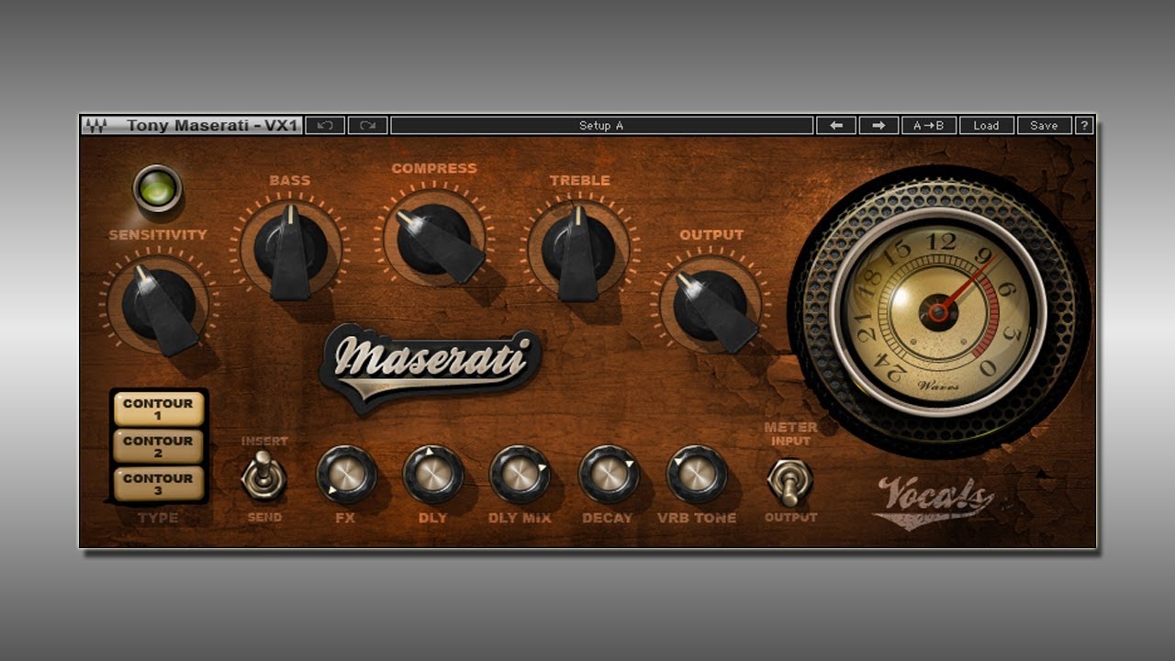1175x661 pixels.
Task: Load next preset with right arrow
Action: [x=878, y=126]
